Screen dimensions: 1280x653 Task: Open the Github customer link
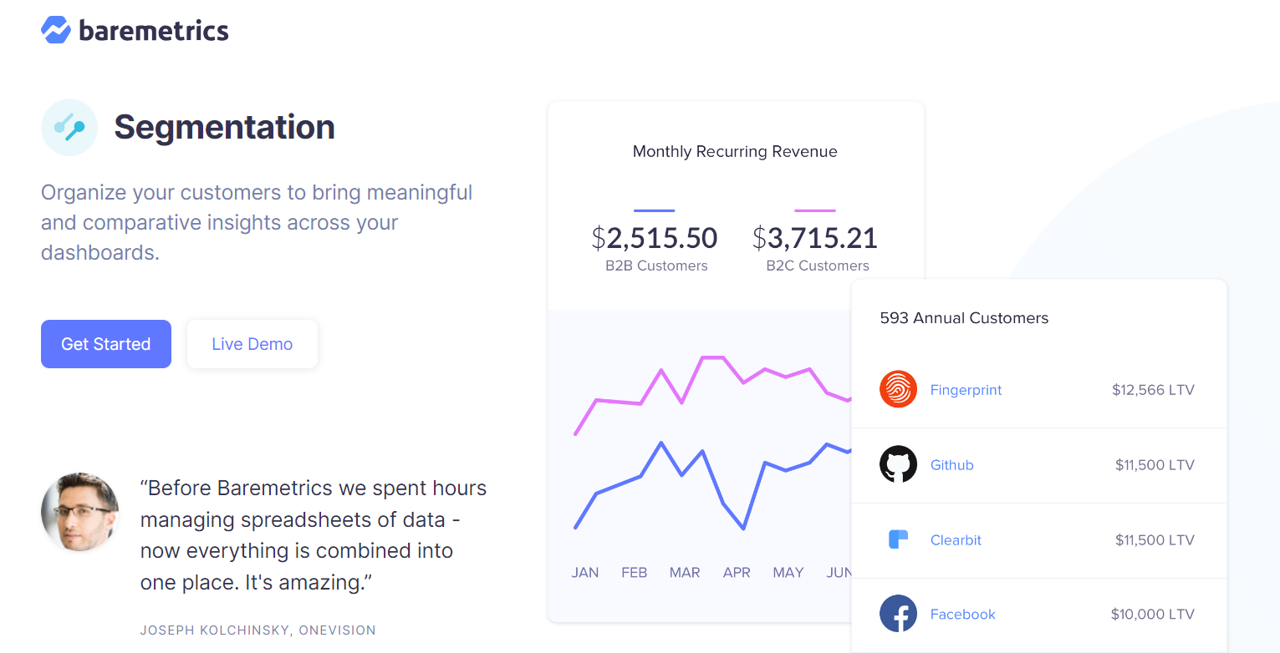pyautogui.click(x=952, y=465)
